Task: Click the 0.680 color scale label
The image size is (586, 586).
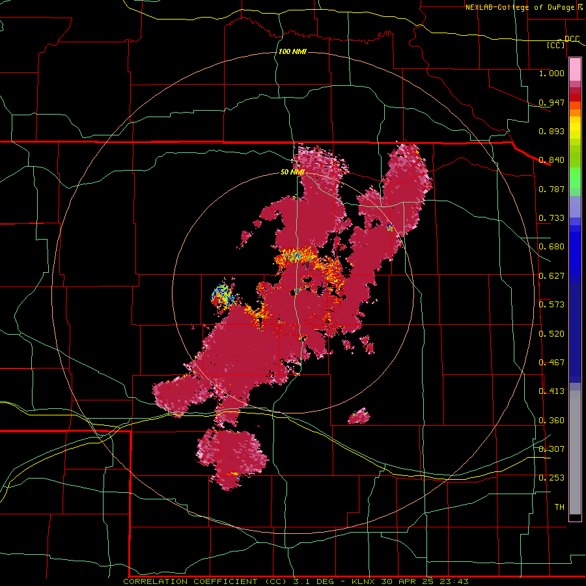Action: tap(551, 247)
